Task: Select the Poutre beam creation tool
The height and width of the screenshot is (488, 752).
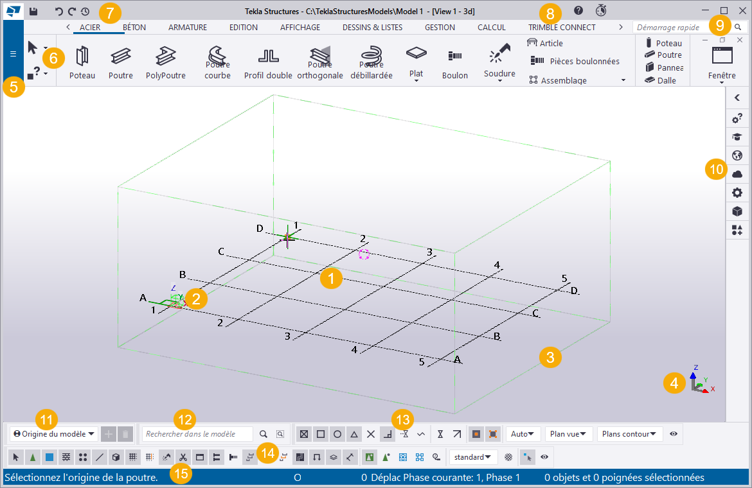Action: 121,61
